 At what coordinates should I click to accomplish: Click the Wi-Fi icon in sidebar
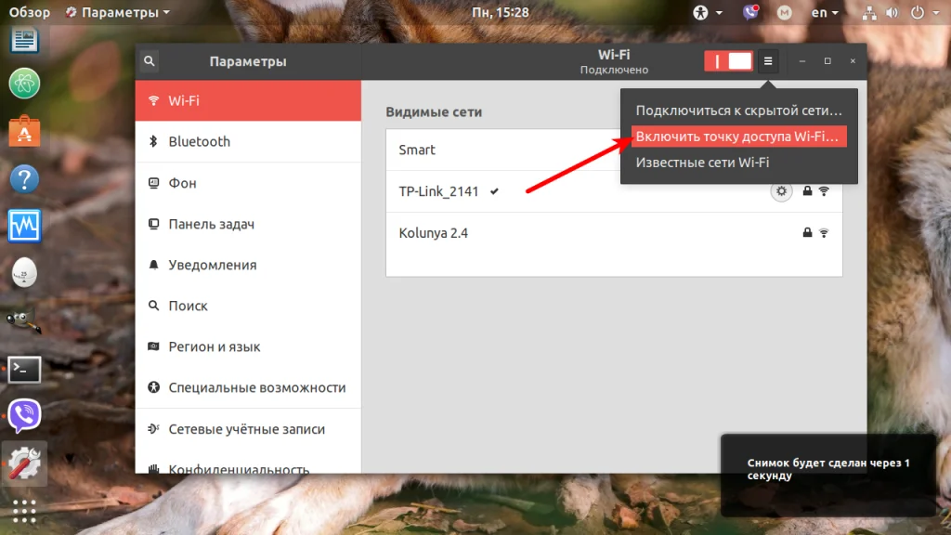pyautogui.click(x=153, y=100)
